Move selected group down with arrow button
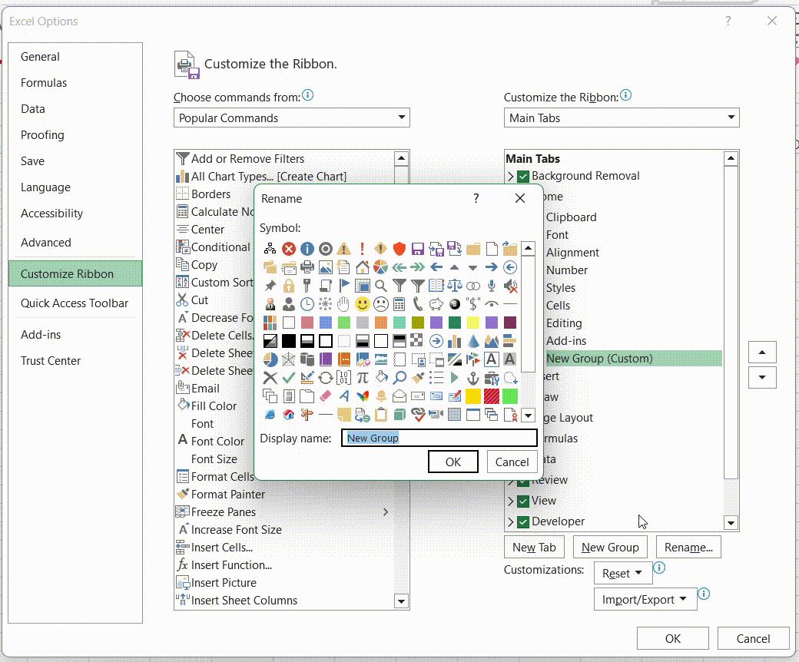 click(762, 377)
